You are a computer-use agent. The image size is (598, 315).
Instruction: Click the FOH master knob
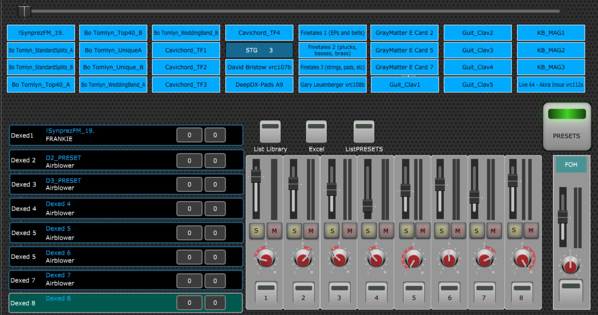point(570,266)
